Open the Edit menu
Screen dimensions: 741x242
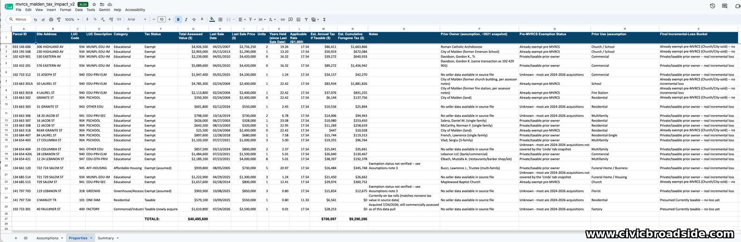[x=29, y=10]
